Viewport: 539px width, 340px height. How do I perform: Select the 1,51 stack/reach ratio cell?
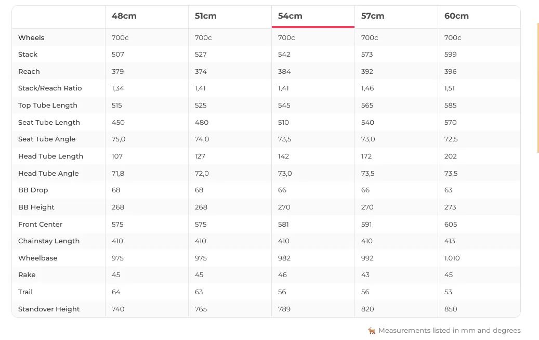pos(450,88)
